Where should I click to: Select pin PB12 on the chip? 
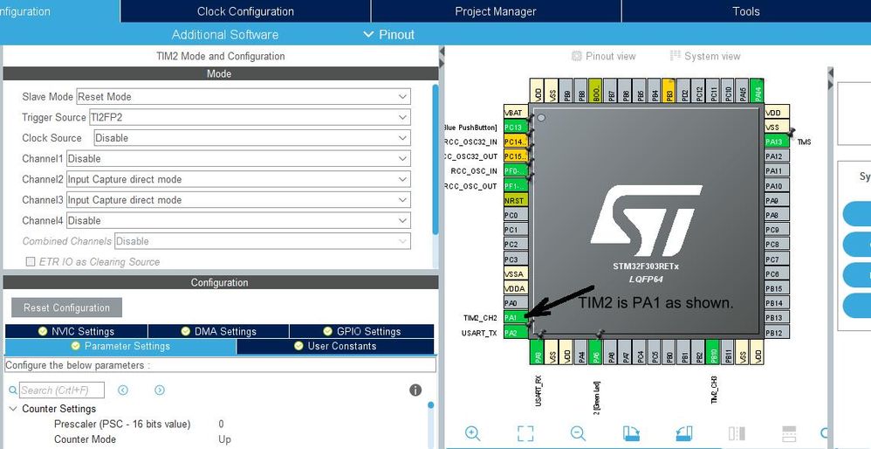[777, 332]
